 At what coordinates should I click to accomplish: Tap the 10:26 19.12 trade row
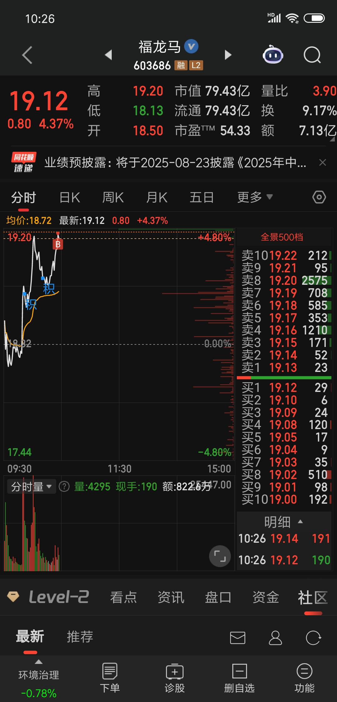coord(284,560)
